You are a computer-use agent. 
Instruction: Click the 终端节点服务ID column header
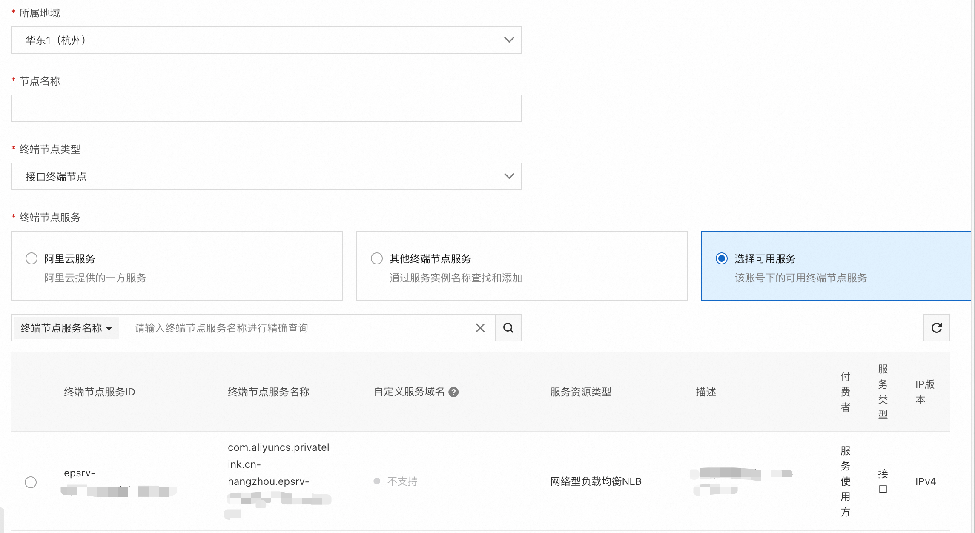coord(99,392)
